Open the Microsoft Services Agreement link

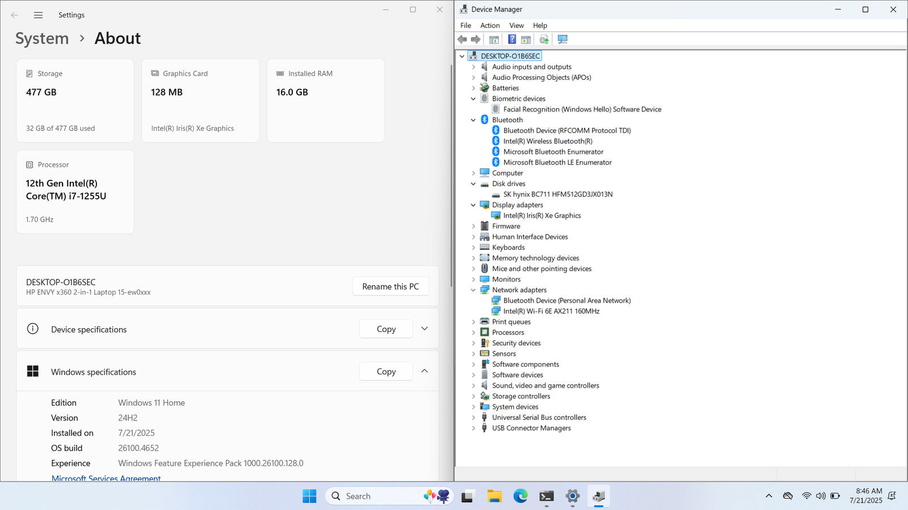tap(106, 478)
